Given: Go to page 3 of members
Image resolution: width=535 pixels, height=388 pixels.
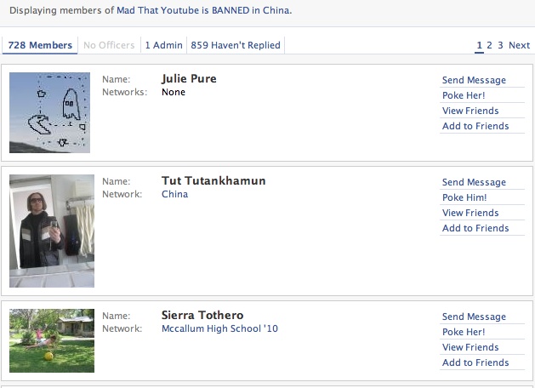Looking at the screenshot, I should click(x=500, y=45).
